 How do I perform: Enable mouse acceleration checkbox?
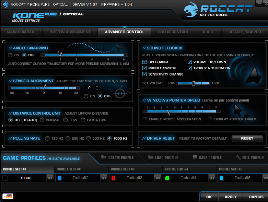coord(145,119)
